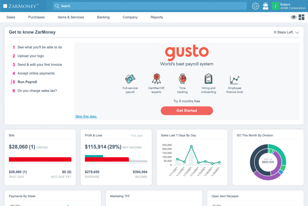Click the $115,914 (29%) net income value
The width and height of the screenshot is (308, 206).
tap(103, 147)
